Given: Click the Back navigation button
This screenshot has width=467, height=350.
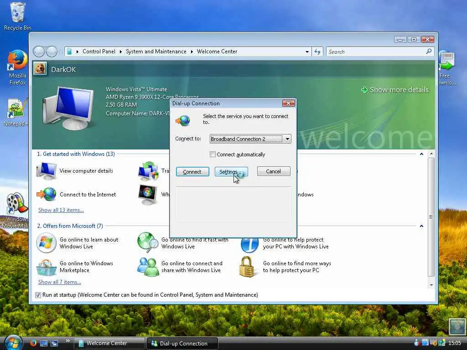Looking at the screenshot, I should point(39,51).
